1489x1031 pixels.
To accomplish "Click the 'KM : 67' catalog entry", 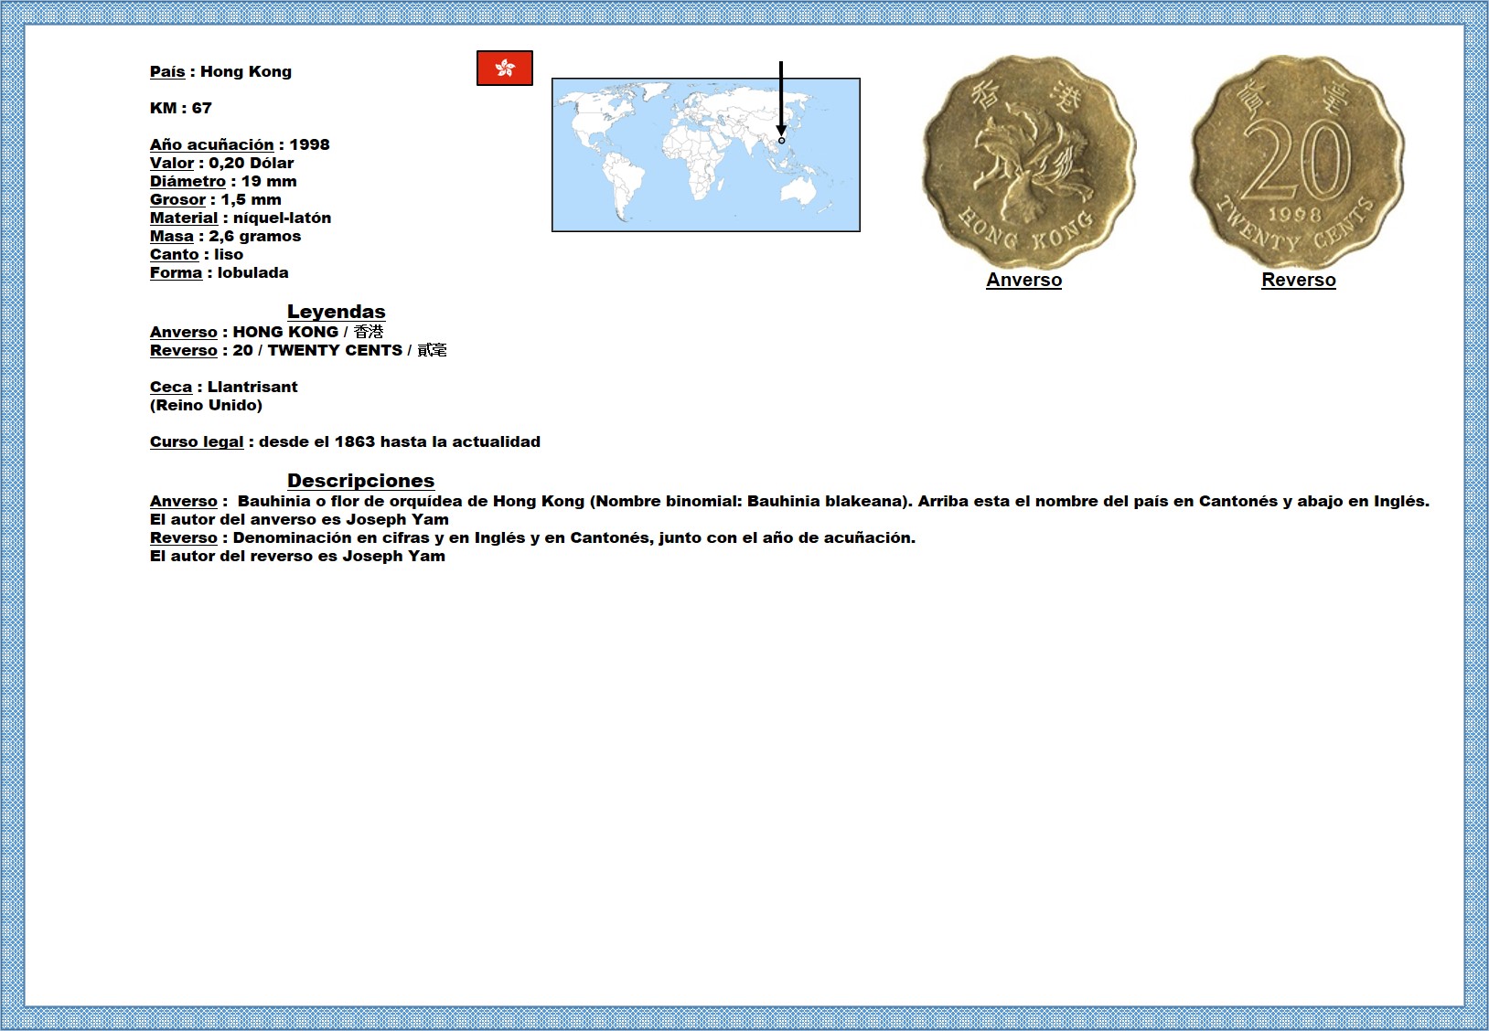I will coord(181,108).
